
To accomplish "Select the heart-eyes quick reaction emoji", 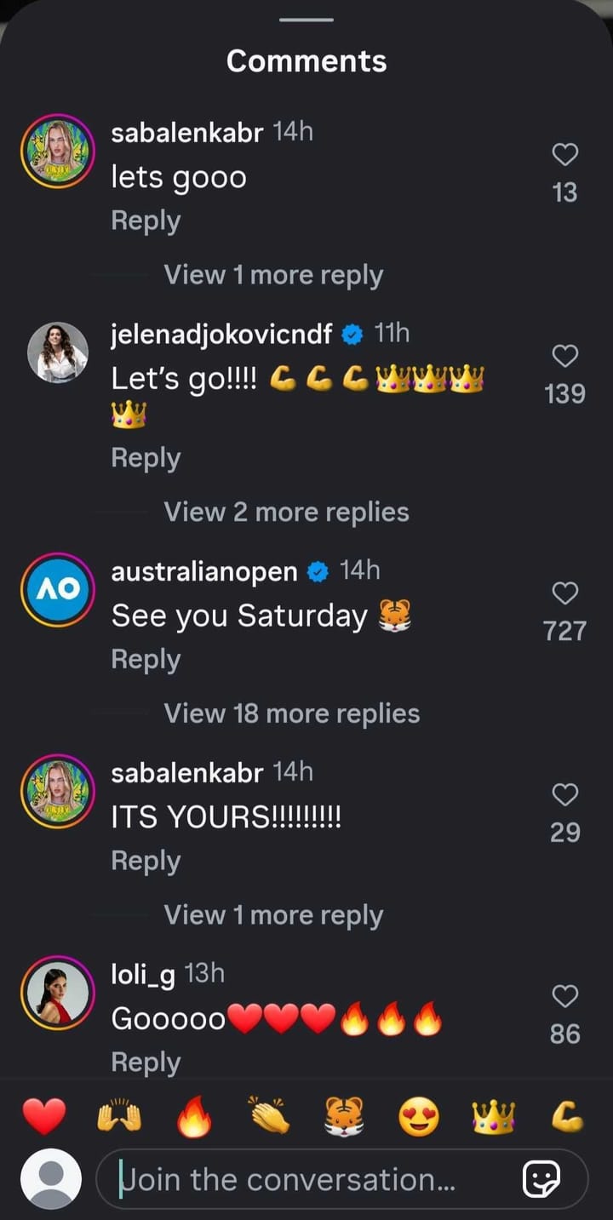I will (419, 1112).
